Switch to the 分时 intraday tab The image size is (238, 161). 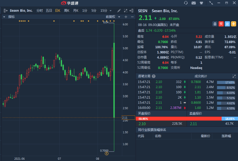[x=39, y=10]
